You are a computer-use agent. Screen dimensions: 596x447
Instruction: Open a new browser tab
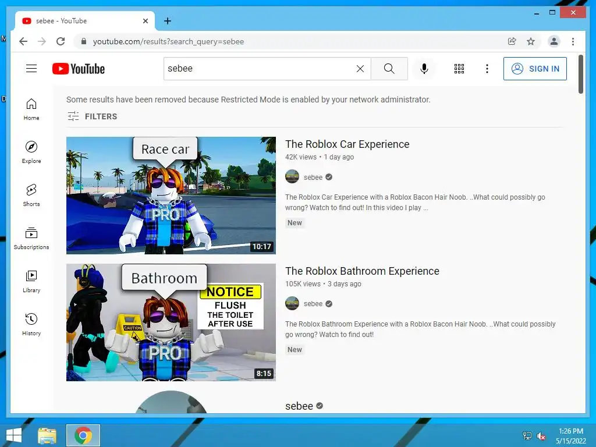coord(167,21)
